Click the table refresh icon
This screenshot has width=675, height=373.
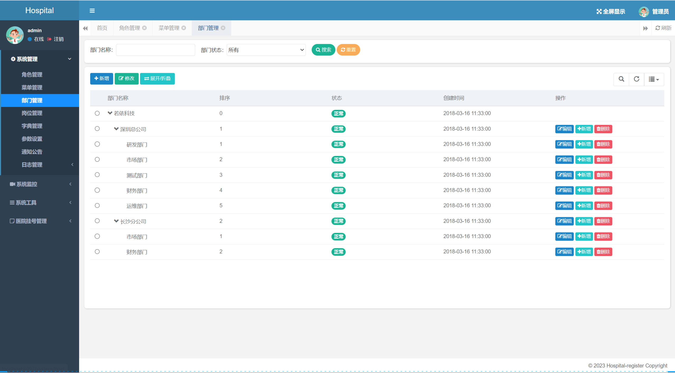click(636, 79)
